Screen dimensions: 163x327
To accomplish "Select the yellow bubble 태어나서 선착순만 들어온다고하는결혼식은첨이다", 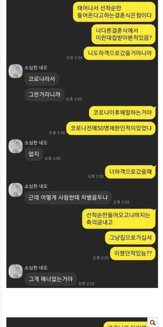I will pyautogui.click(x=114, y=12).
